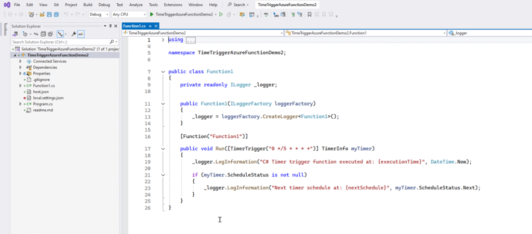
Task: Save the current file with Save icon
Action: (x=49, y=14)
